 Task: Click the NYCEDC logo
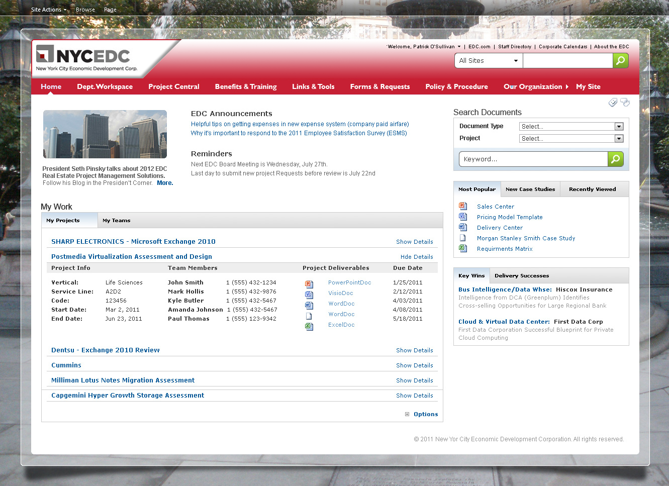point(87,58)
